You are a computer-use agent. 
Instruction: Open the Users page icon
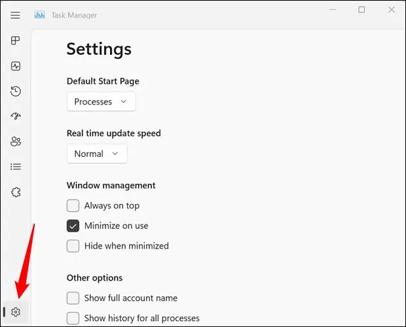pyautogui.click(x=16, y=141)
